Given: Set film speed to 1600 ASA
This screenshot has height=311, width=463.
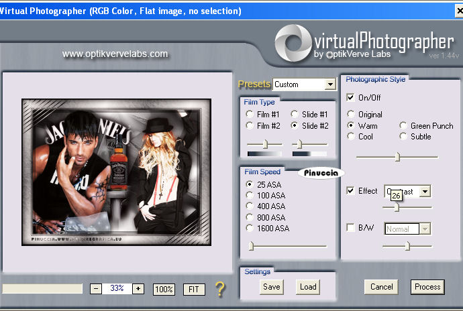Looking at the screenshot, I should pyautogui.click(x=250, y=228).
